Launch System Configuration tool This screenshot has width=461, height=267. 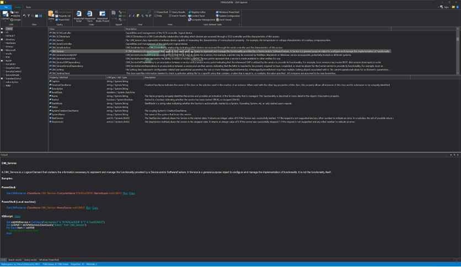[x=228, y=16]
